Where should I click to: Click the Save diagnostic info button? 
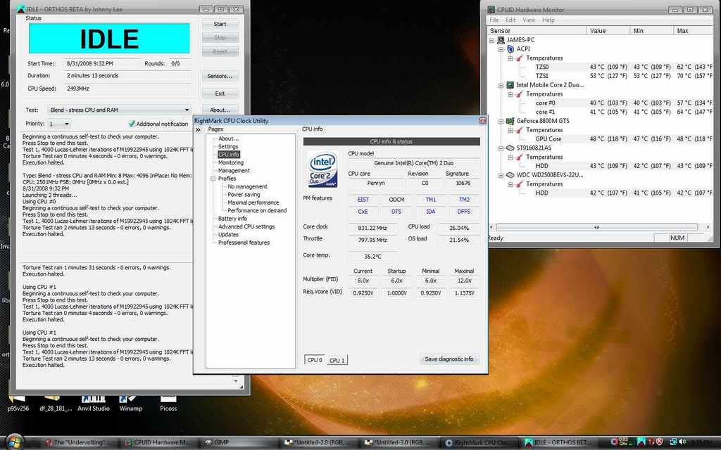[449, 359]
